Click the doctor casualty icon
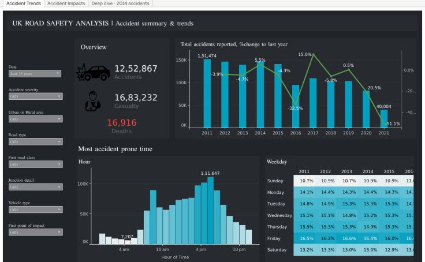425x262 pixels. (93, 101)
